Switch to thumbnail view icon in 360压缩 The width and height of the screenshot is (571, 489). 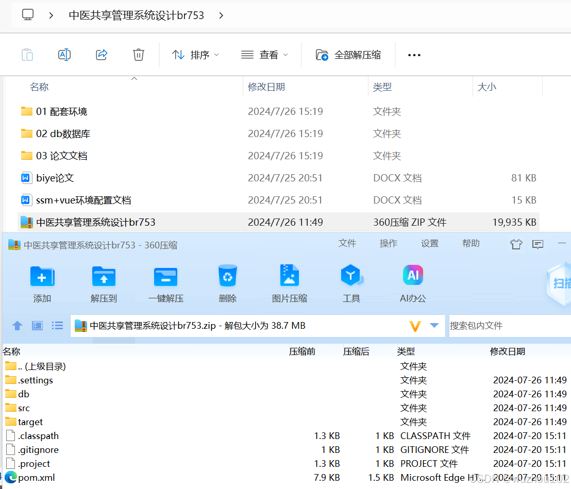click(37, 326)
